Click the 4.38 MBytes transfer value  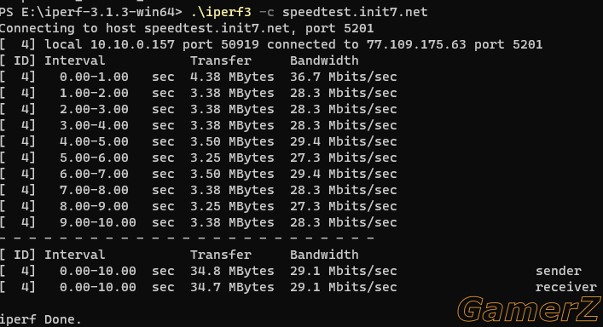pyautogui.click(x=232, y=77)
